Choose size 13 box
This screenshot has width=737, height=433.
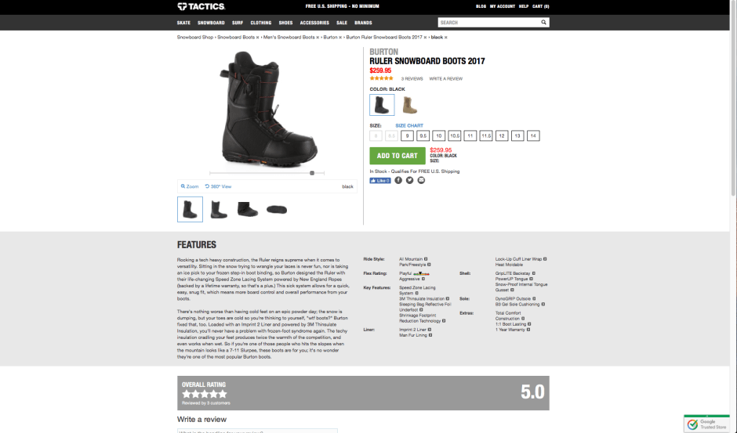coord(517,135)
